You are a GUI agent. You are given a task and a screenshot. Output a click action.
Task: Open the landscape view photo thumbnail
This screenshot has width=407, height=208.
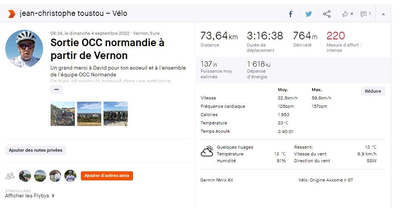(x=89, y=114)
